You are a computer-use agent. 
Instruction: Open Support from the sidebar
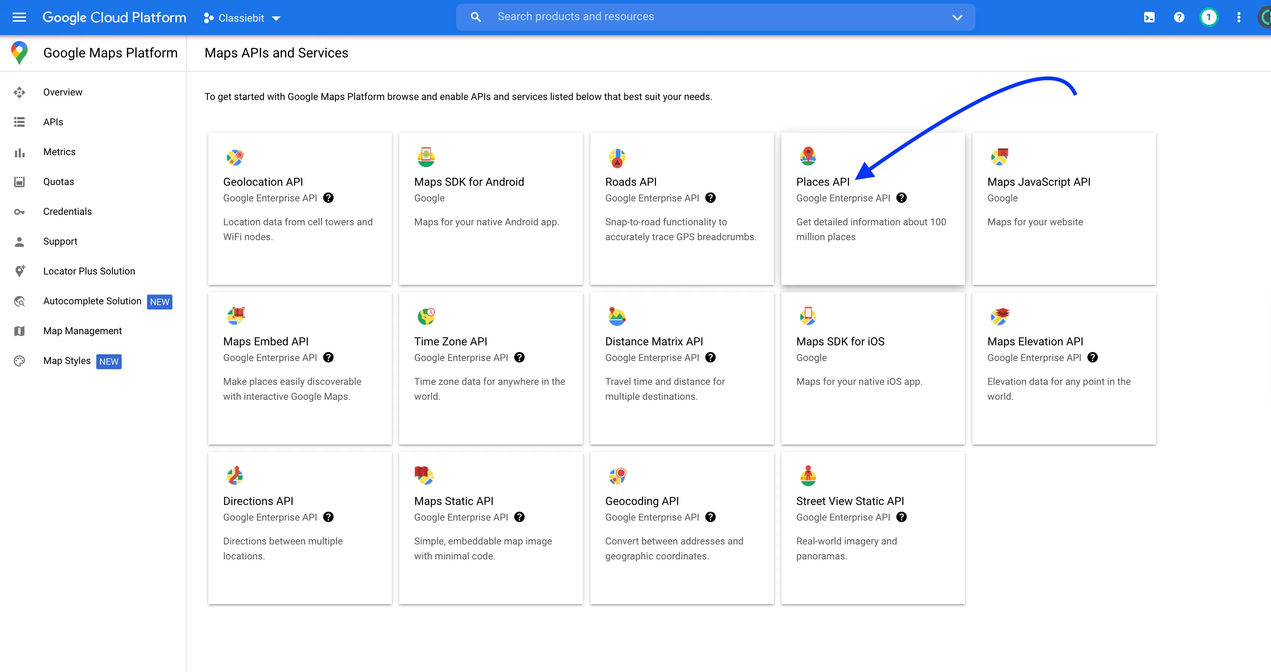tap(60, 241)
